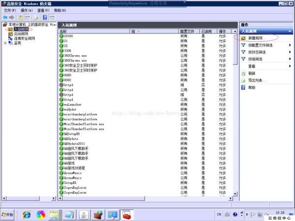This screenshot has width=295, height=221.
Task: Open the colorful pinwheel browser taskbar icon
Action: point(41,215)
